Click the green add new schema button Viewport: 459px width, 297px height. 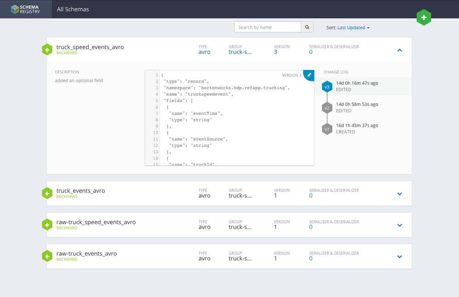(x=424, y=17)
